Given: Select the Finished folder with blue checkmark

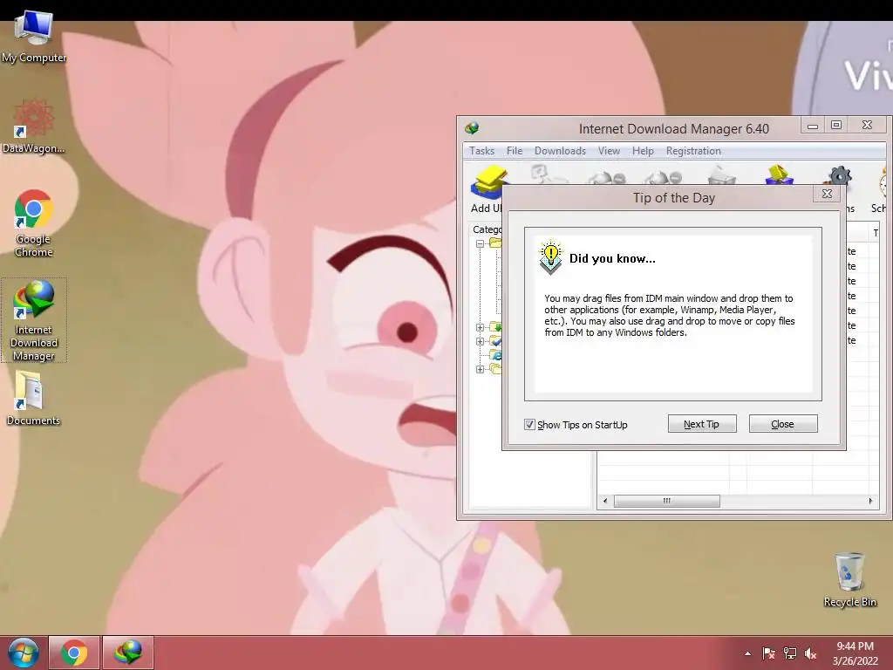Looking at the screenshot, I should (496, 341).
